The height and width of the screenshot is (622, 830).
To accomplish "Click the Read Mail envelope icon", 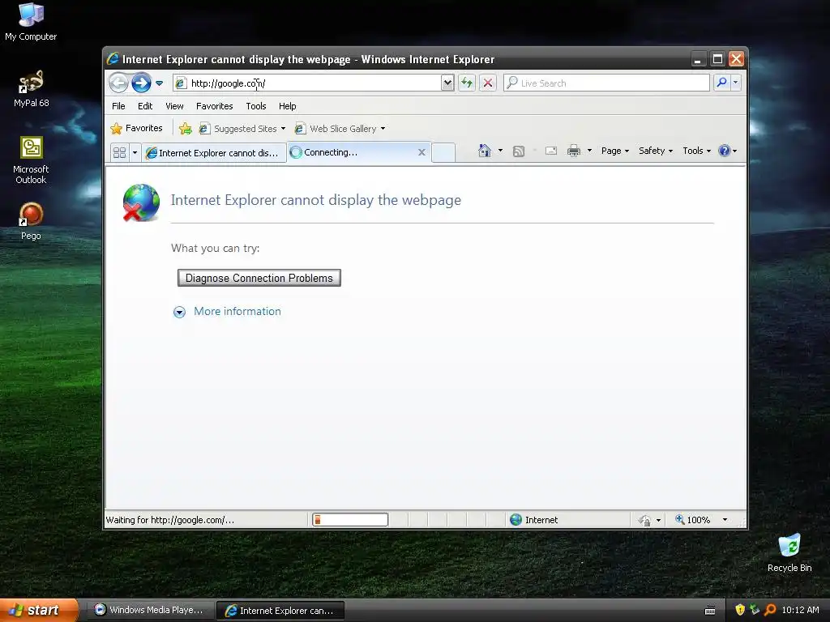I will [551, 151].
